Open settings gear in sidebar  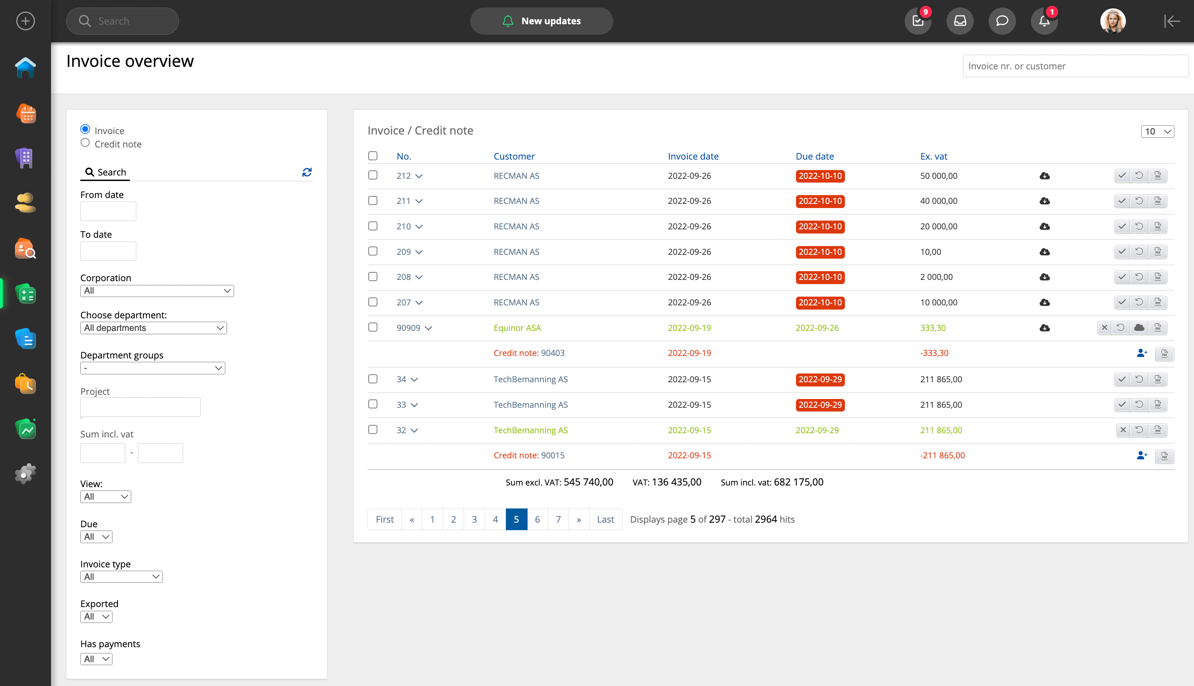[x=26, y=473]
